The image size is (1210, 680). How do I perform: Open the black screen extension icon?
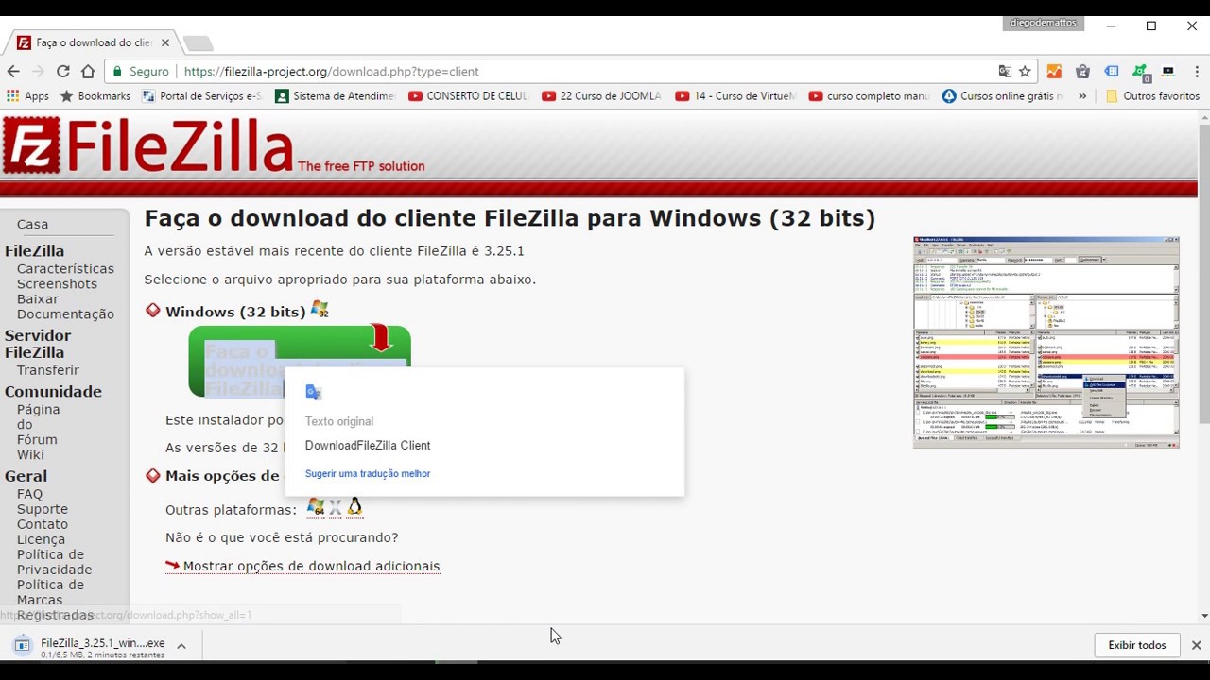[x=1168, y=71]
